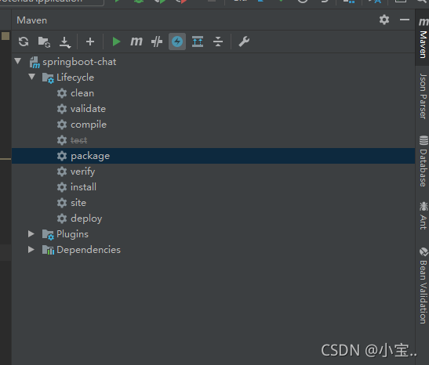The width and height of the screenshot is (429, 365).
Task: Select the verify lifecycle goal
Action: point(83,172)
